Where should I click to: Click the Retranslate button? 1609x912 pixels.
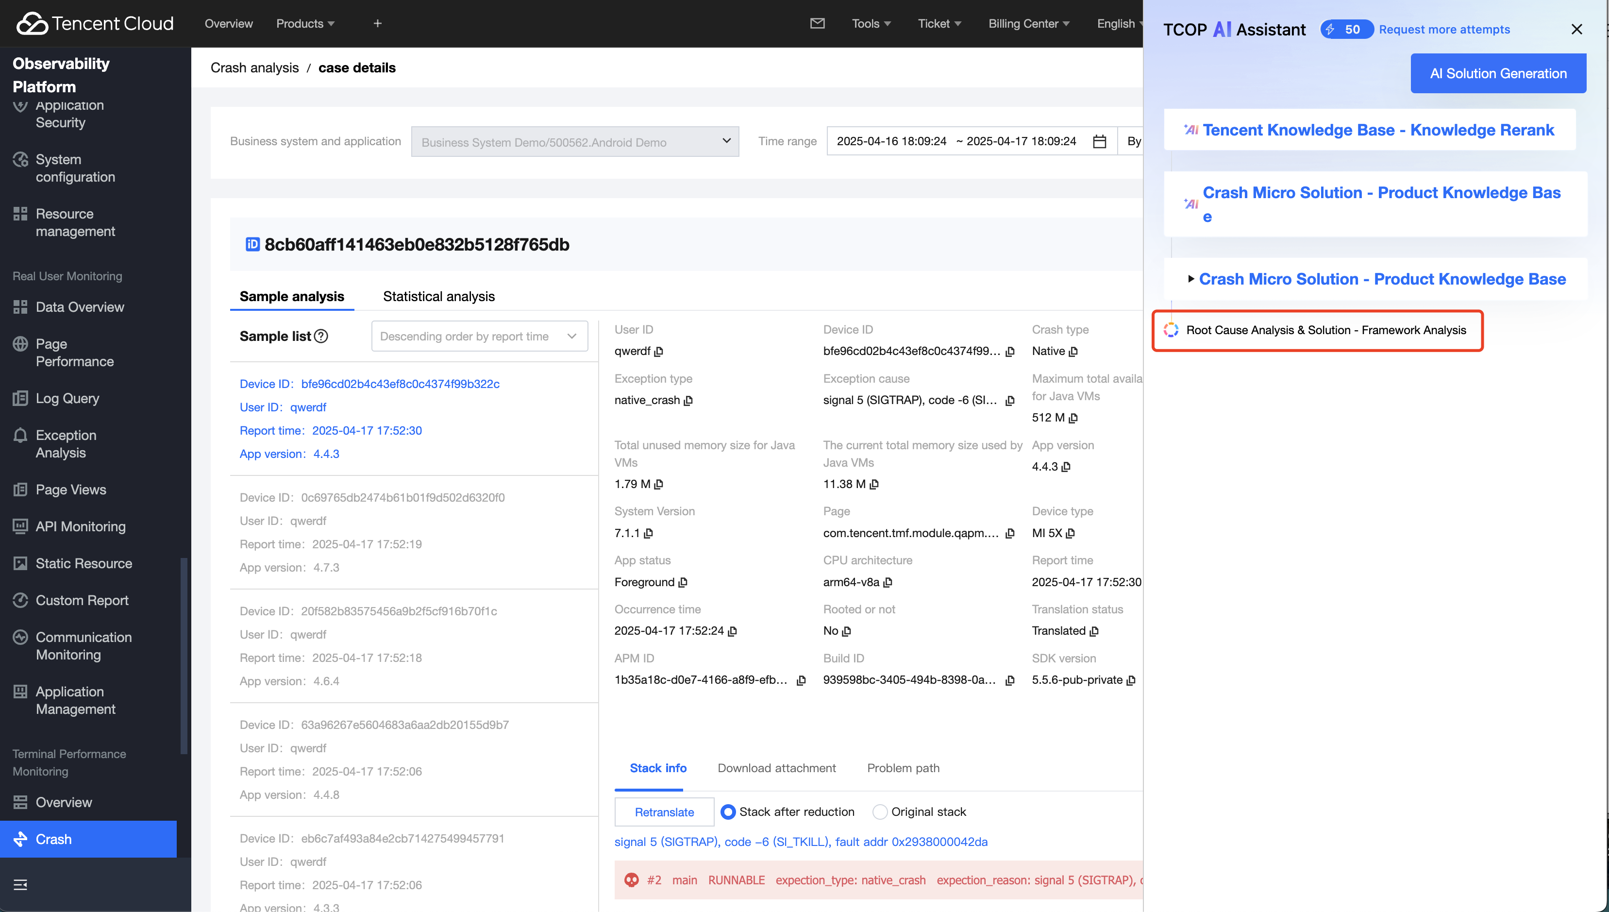(664, 812)
